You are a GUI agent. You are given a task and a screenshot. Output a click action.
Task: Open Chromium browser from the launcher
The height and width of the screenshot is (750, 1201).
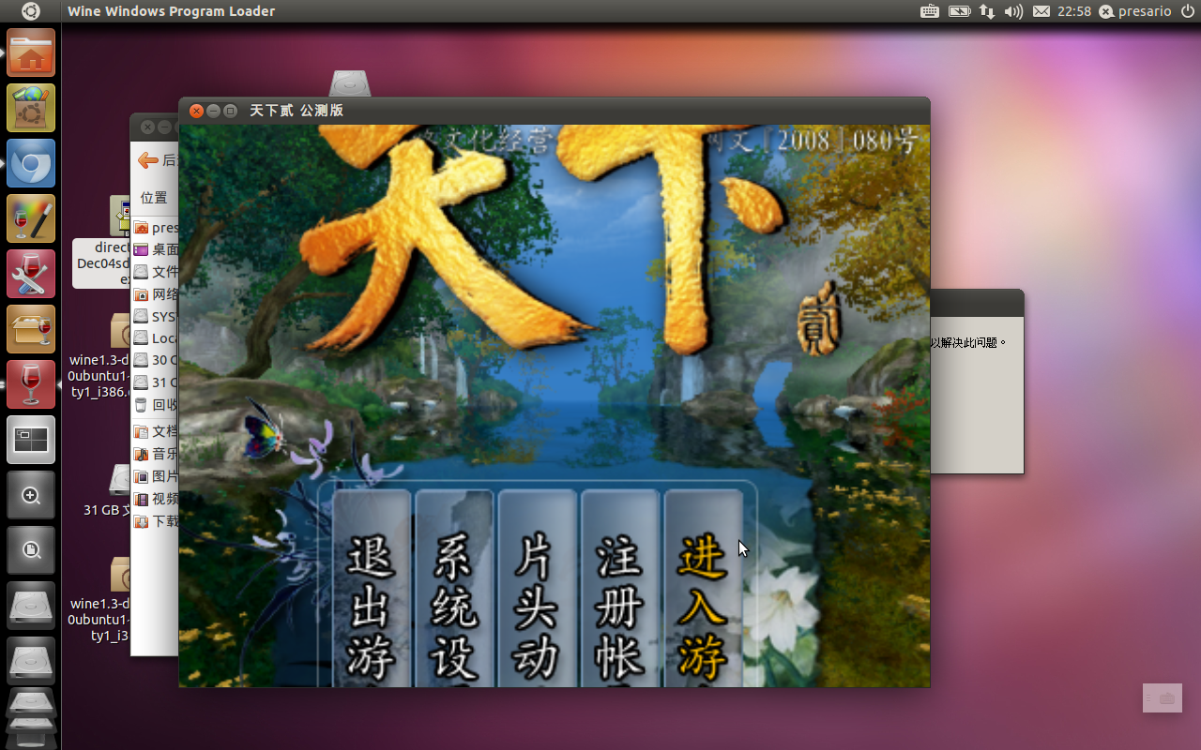pos(31,163)
